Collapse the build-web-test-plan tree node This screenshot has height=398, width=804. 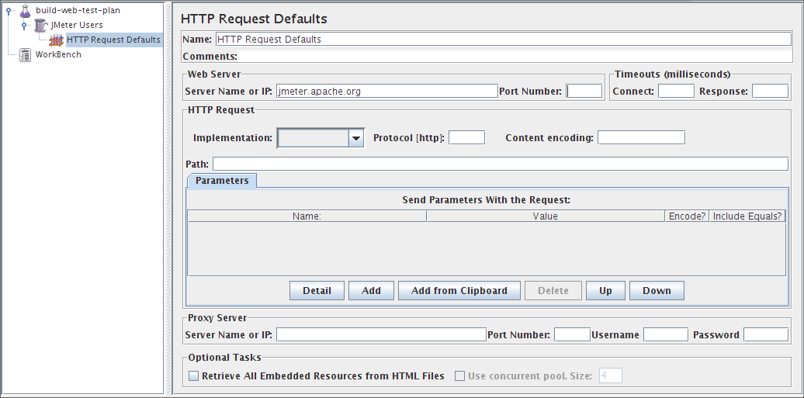[x=8, y=11]
